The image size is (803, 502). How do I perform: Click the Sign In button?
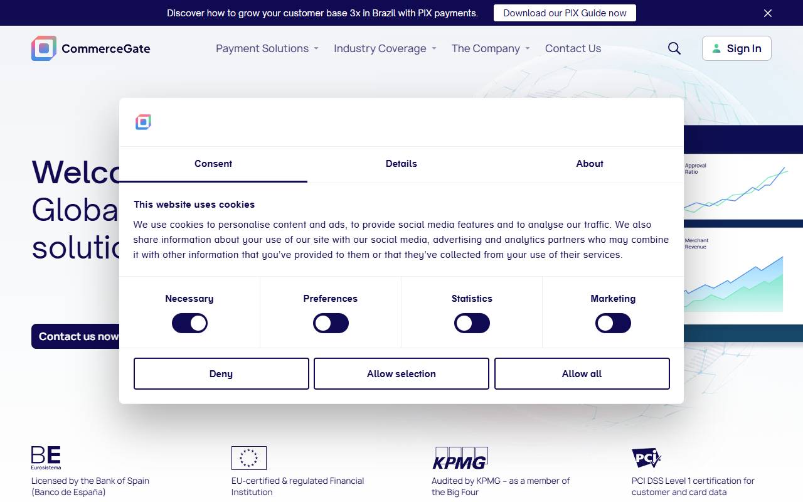737,48
